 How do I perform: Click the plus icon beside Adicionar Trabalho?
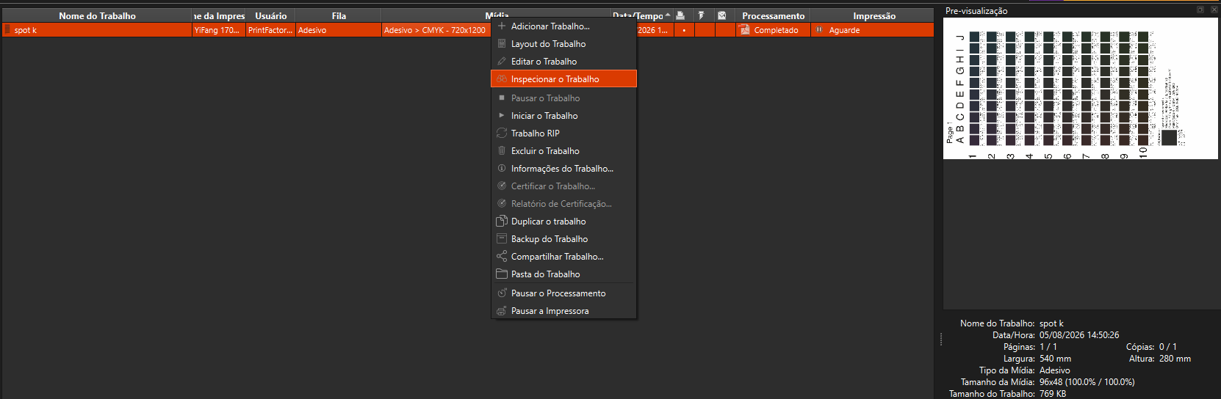[x=502, y=26]
